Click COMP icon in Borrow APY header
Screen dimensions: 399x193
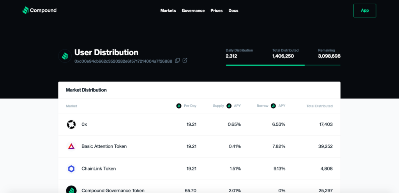coord(274,106)
